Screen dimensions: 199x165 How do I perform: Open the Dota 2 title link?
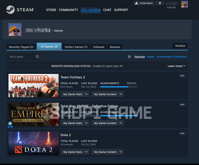(x=66, y=135)
